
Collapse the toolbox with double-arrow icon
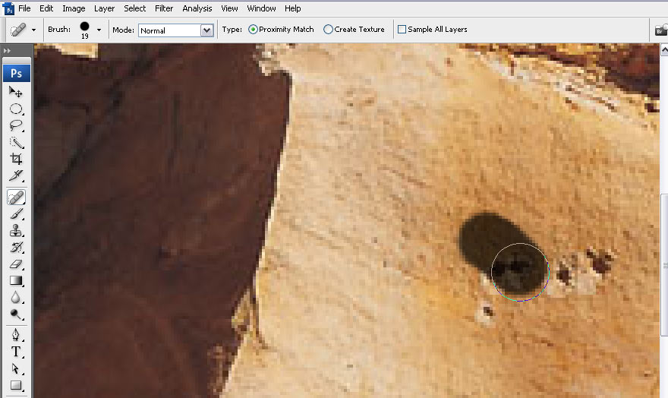pyautogui.click(x=7, y=50)
